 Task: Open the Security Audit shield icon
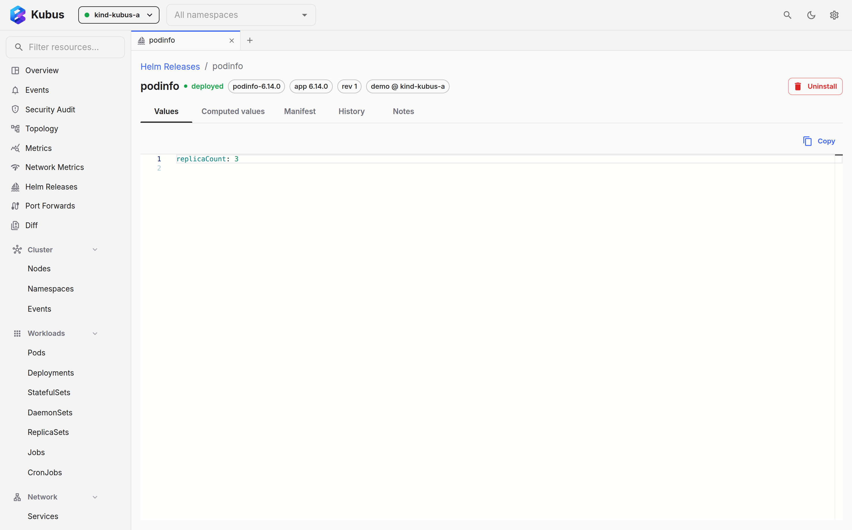point(15,109)
